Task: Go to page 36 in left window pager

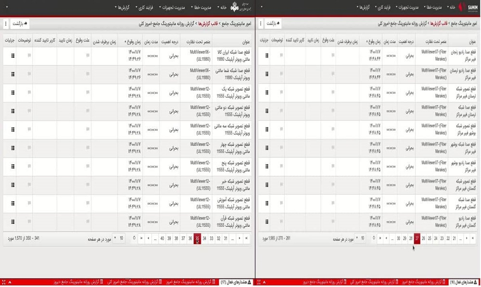Action: coord(190,238)
